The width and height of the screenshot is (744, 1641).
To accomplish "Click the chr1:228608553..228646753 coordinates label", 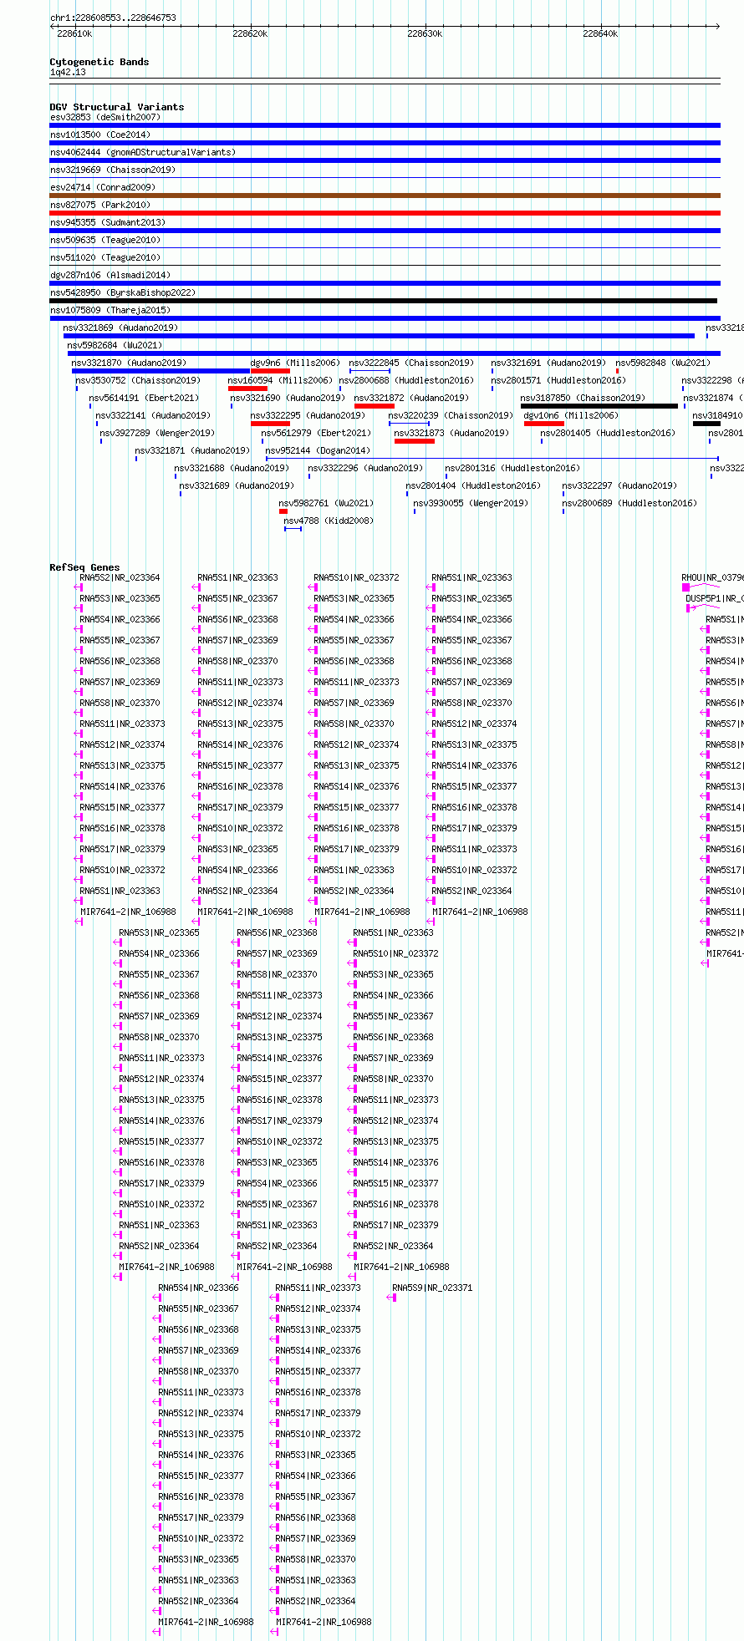I will point(113,18).
